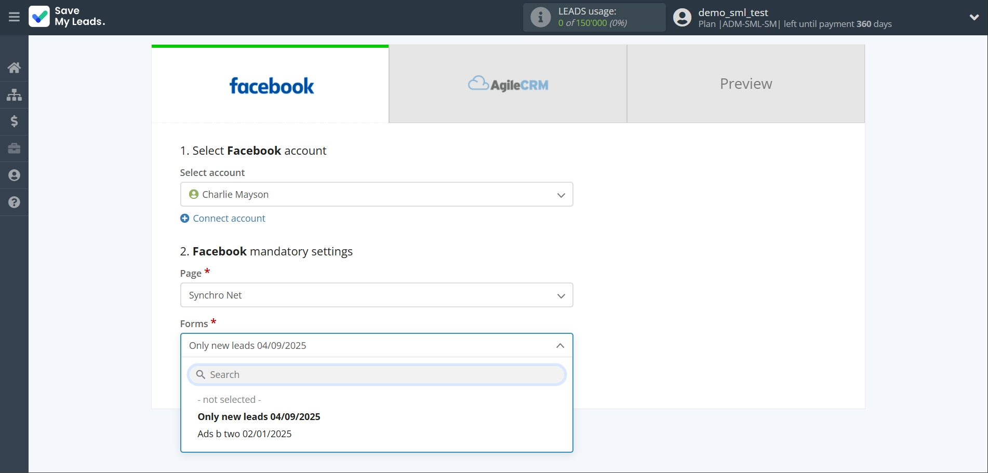988x473 pixels.
Task: Click the Connect account link
Action: 229,219
